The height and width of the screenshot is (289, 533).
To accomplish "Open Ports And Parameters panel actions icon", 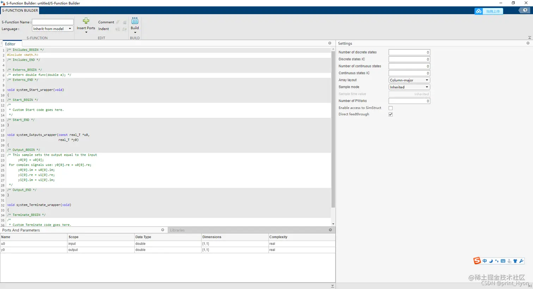I will [163, 230].
